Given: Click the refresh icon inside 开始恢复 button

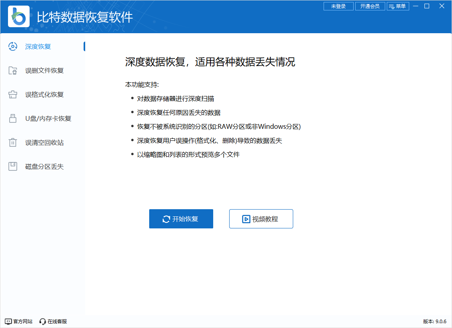Looking at the screenshot, I should (166, 218).
